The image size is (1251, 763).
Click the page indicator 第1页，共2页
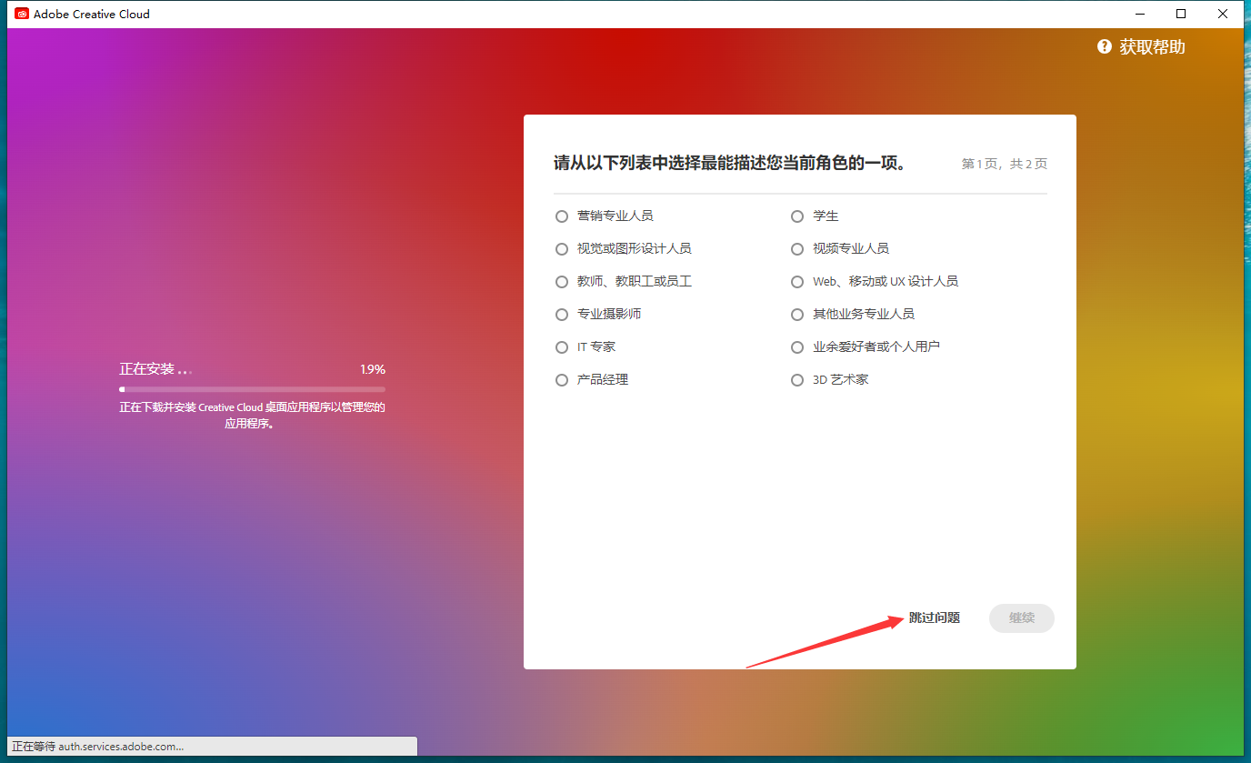pos(1004,164)
